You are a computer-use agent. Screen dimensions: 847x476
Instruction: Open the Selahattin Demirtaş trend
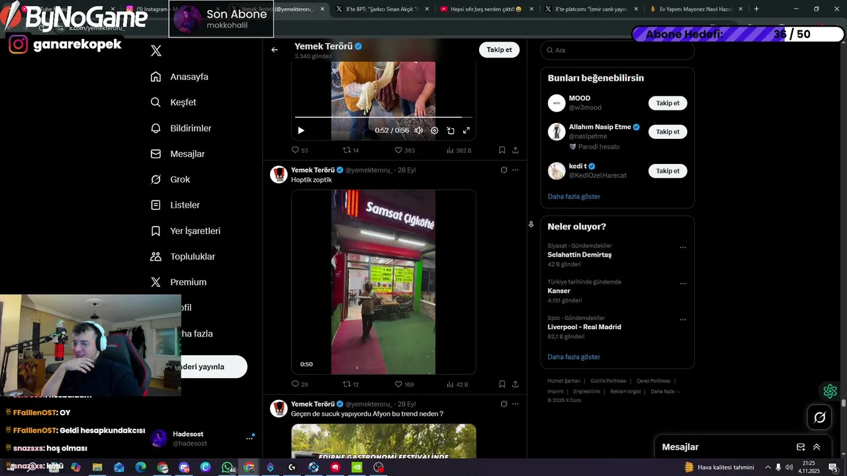579,255
